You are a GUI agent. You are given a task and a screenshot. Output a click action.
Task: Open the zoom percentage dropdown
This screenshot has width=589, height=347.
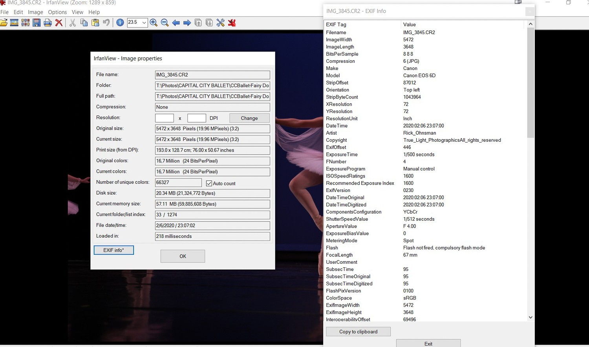(144, 23)
